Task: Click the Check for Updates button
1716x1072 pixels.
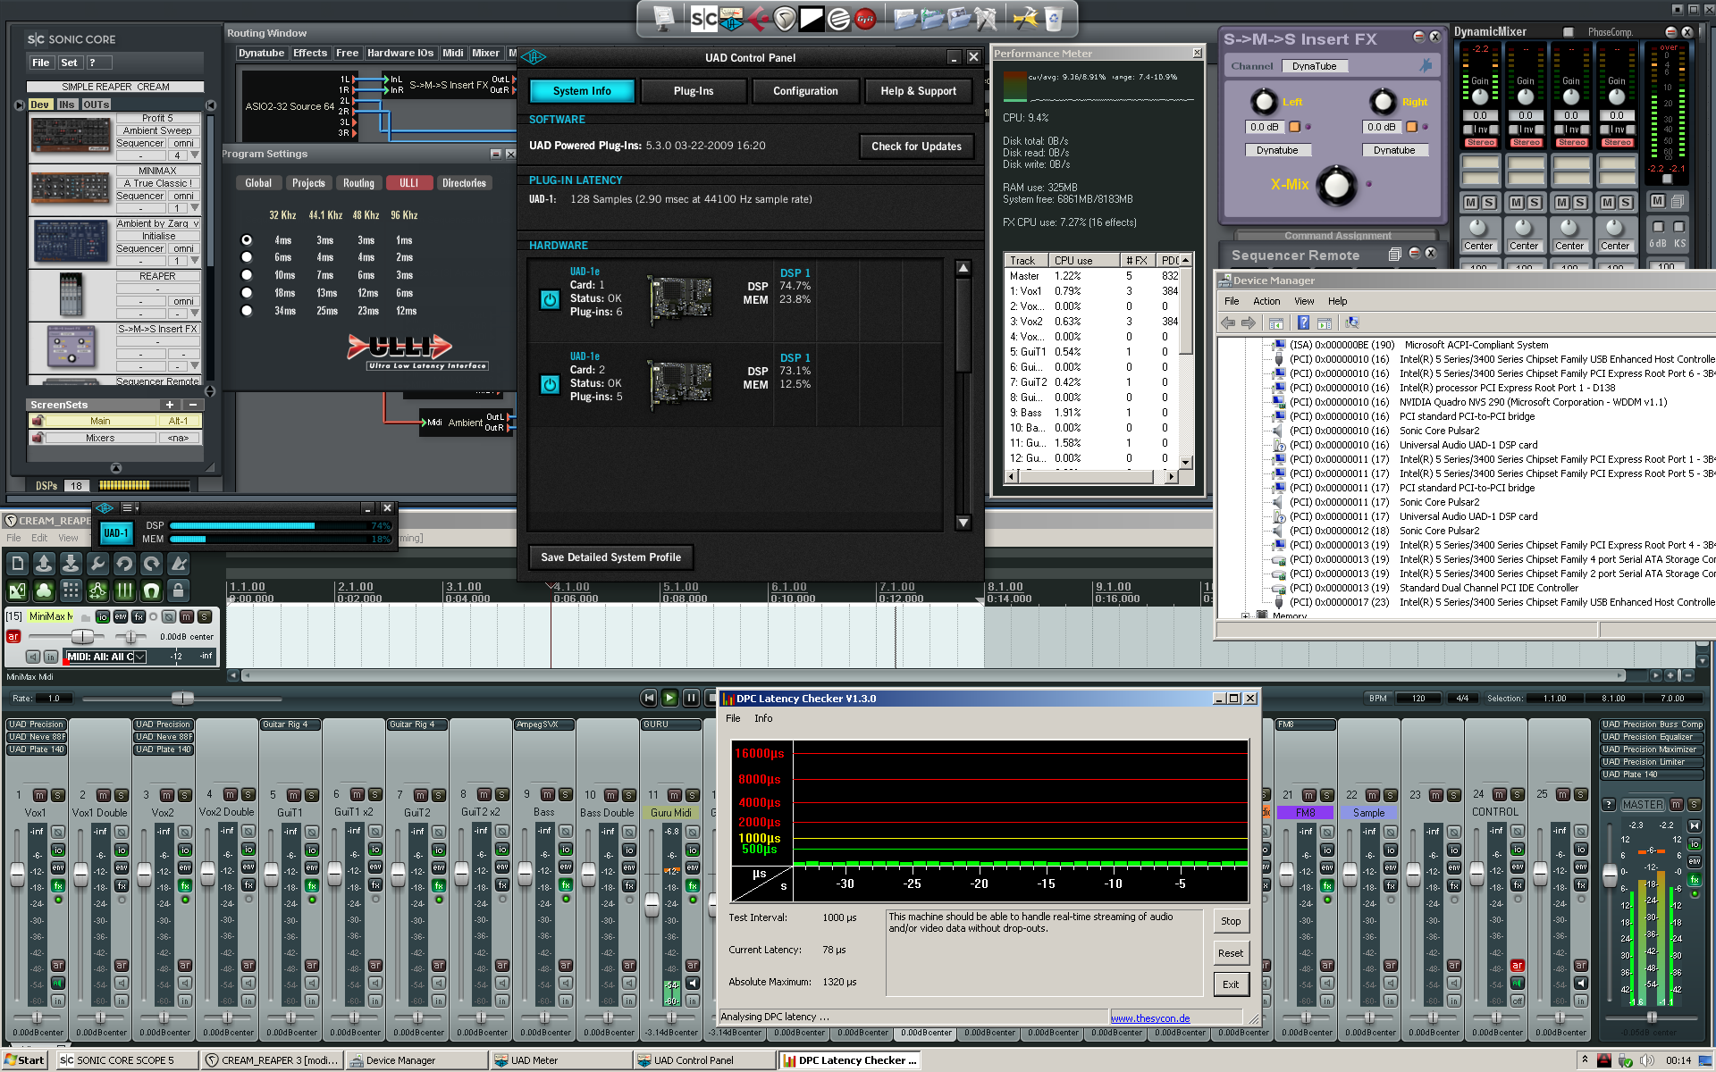Action: tap(916, 147)
